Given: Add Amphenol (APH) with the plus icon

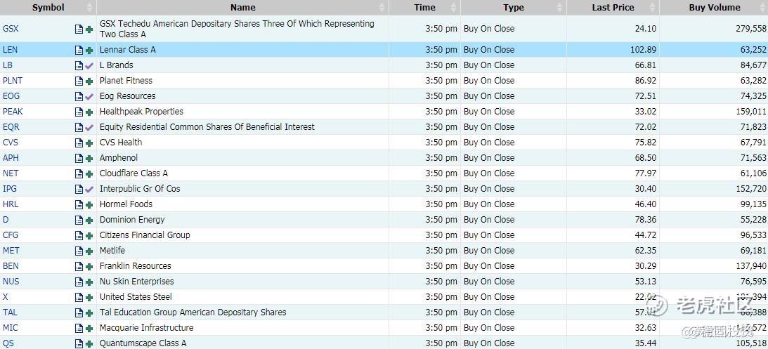Looking at the screenshot, I should (89, 158).
